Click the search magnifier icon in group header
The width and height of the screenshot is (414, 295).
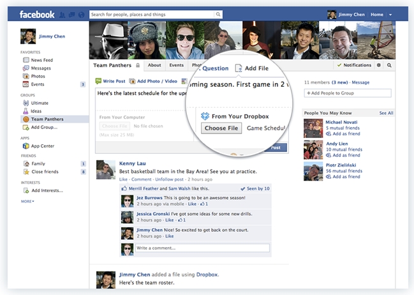[389, 65]
